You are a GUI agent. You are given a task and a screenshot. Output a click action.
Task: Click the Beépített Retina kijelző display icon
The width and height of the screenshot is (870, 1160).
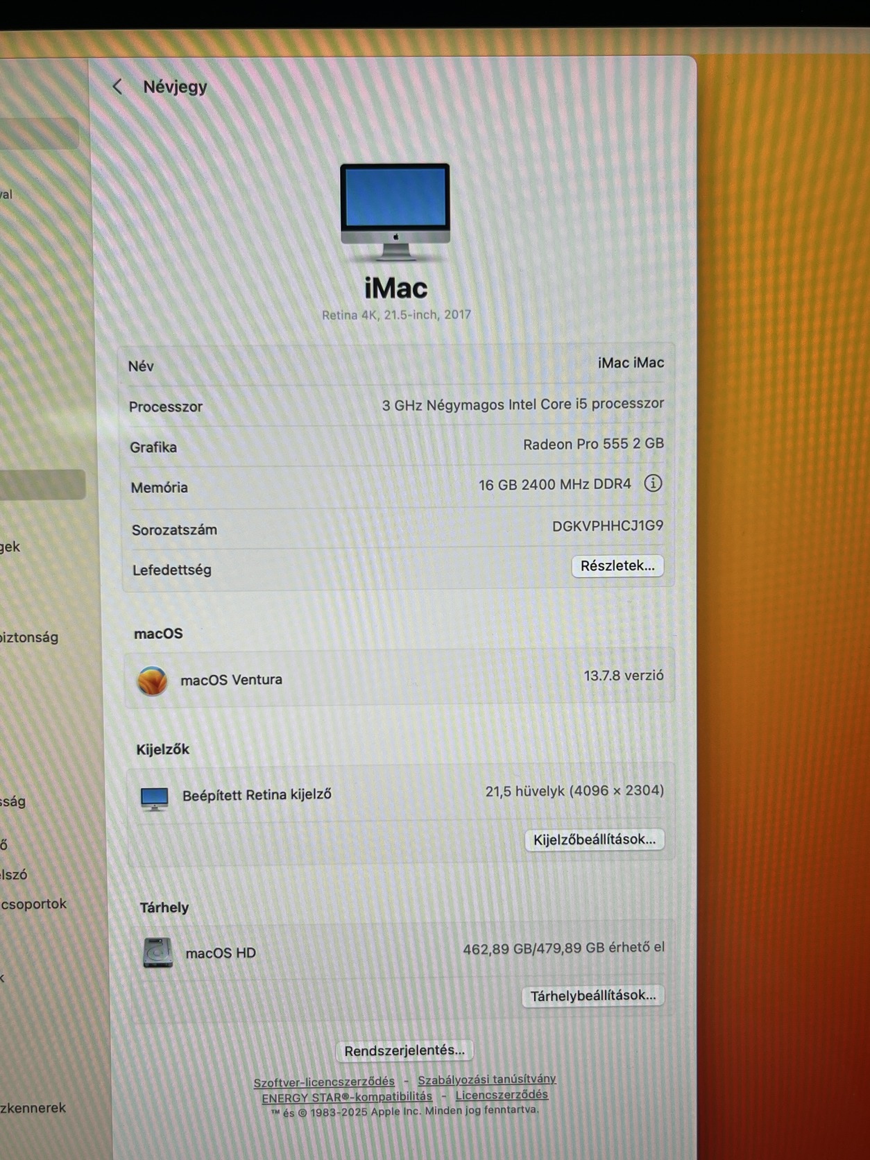(154, 799)
